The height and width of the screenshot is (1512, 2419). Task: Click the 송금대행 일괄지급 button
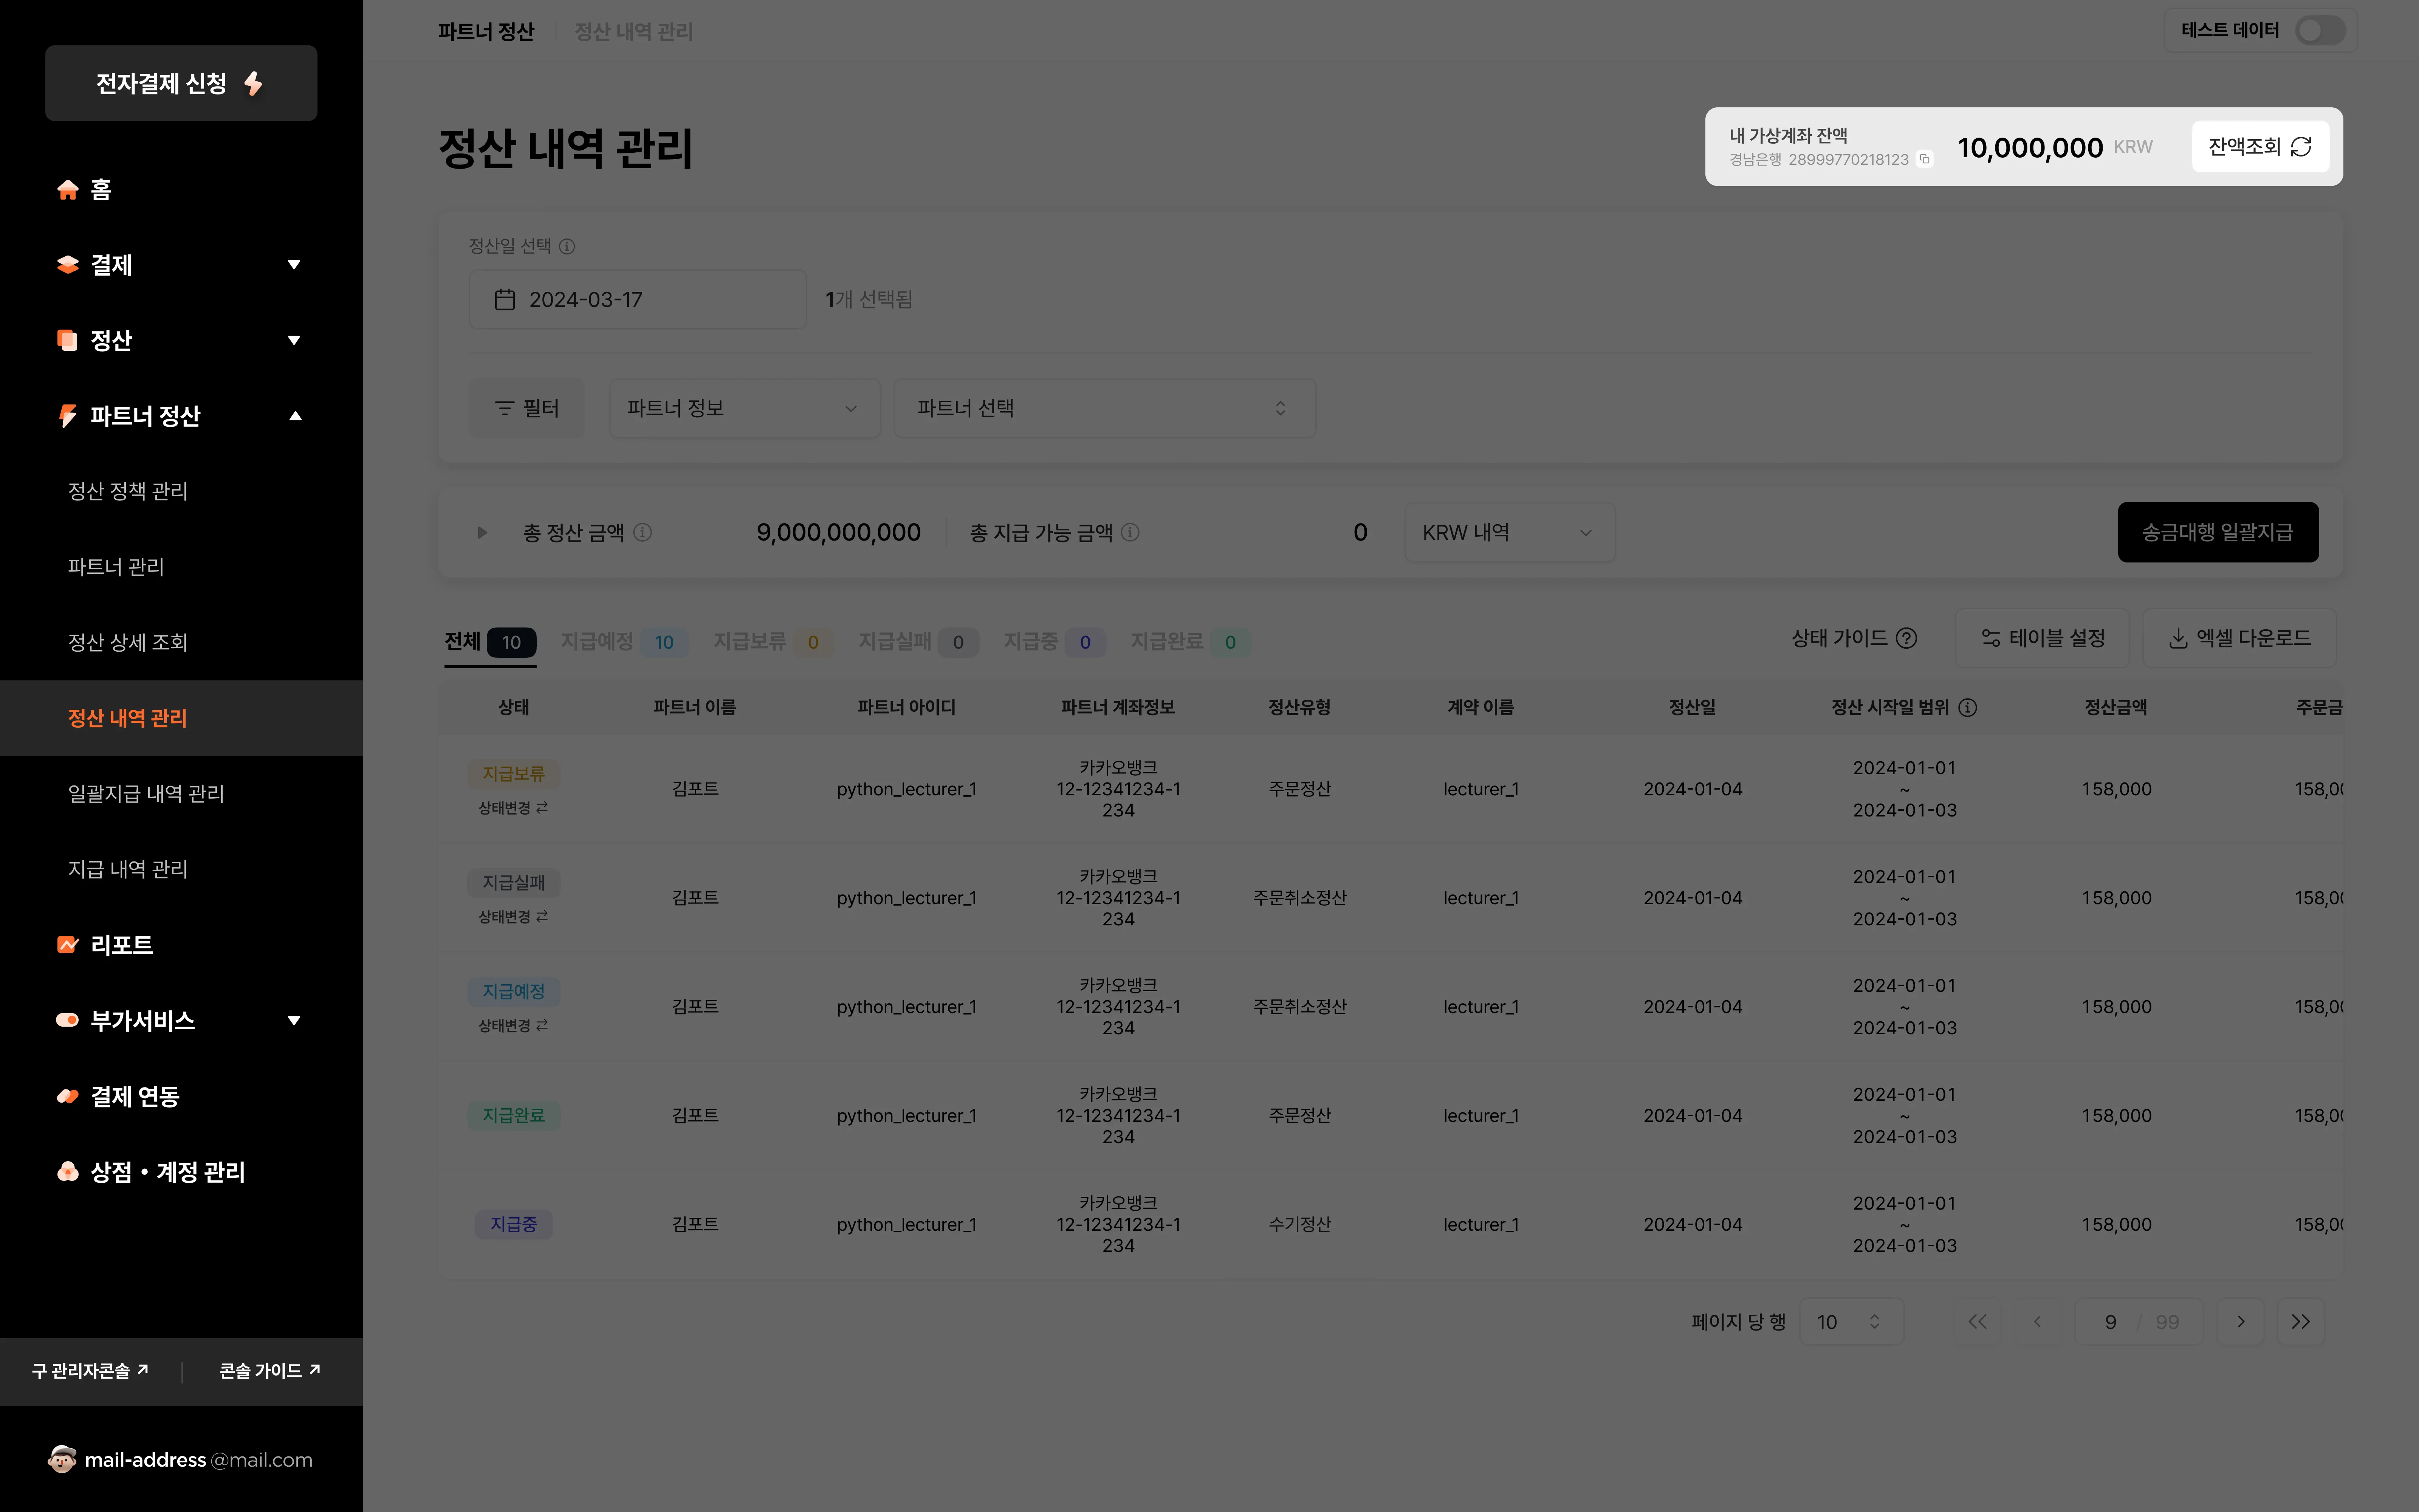point(2218,532)
